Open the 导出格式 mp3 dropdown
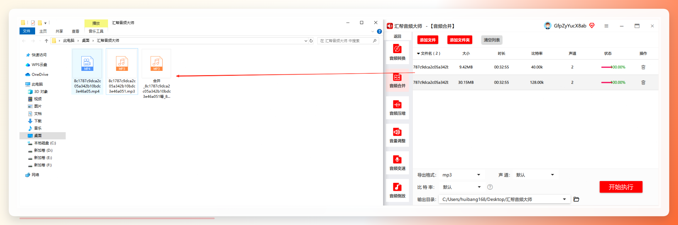 (461, 175)
